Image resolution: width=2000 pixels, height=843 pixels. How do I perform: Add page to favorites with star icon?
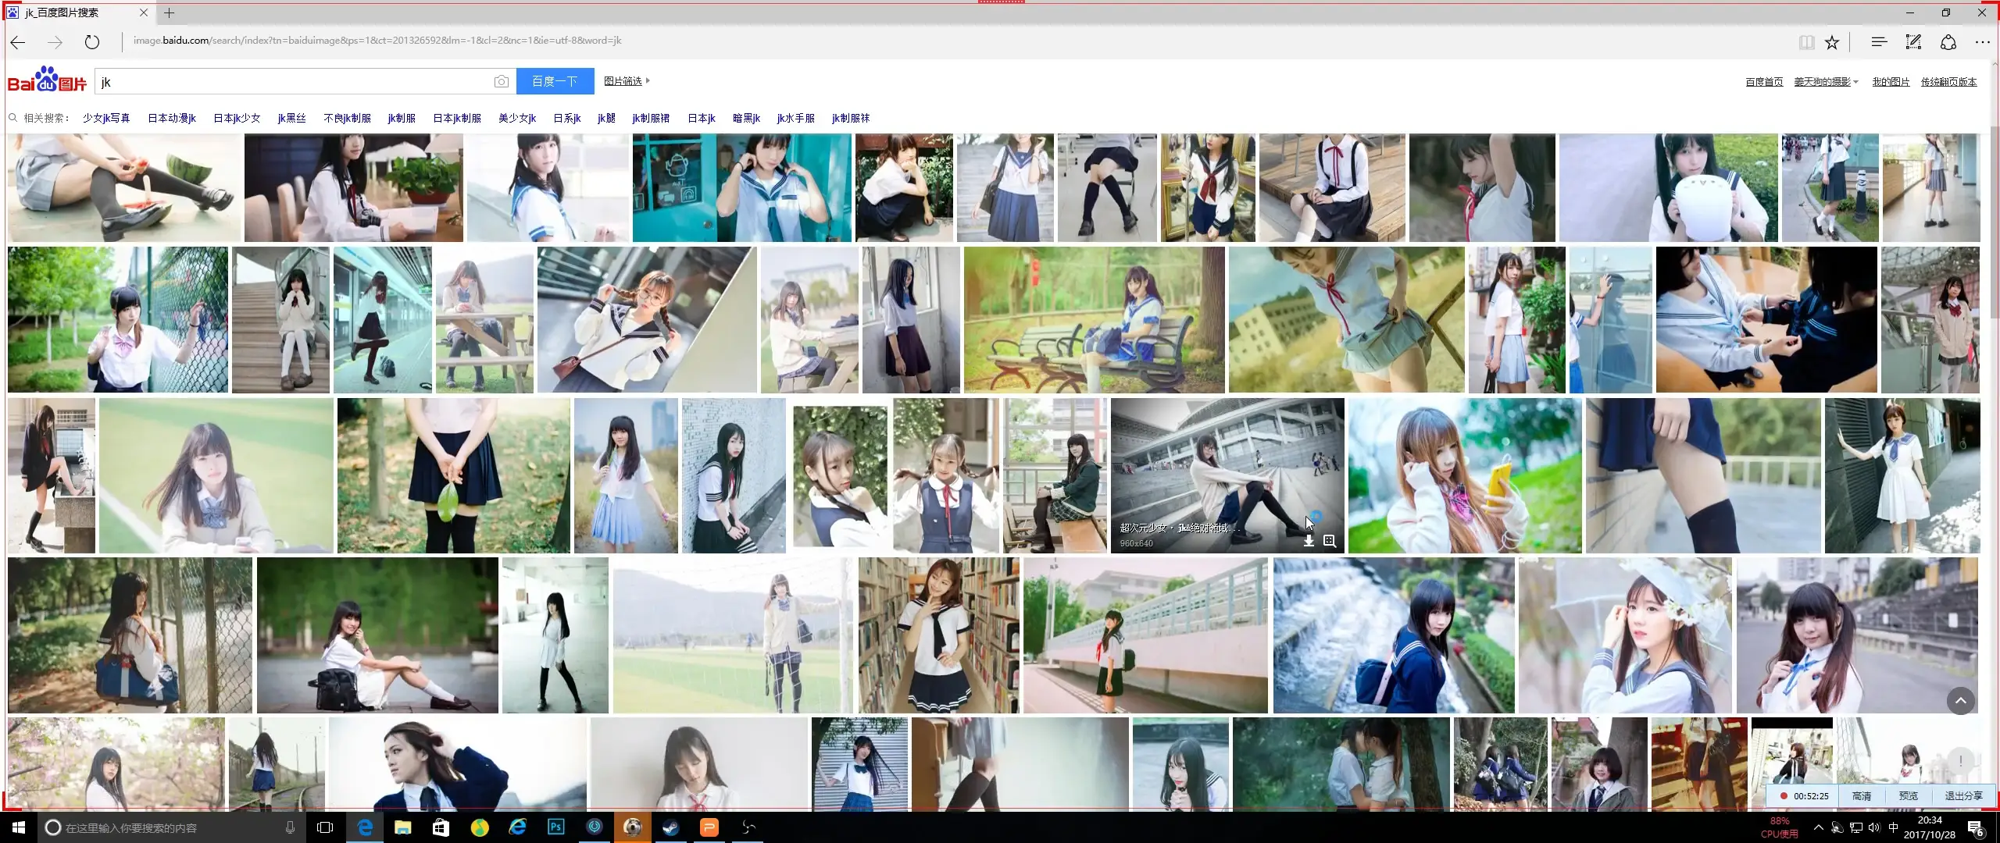1832,42
